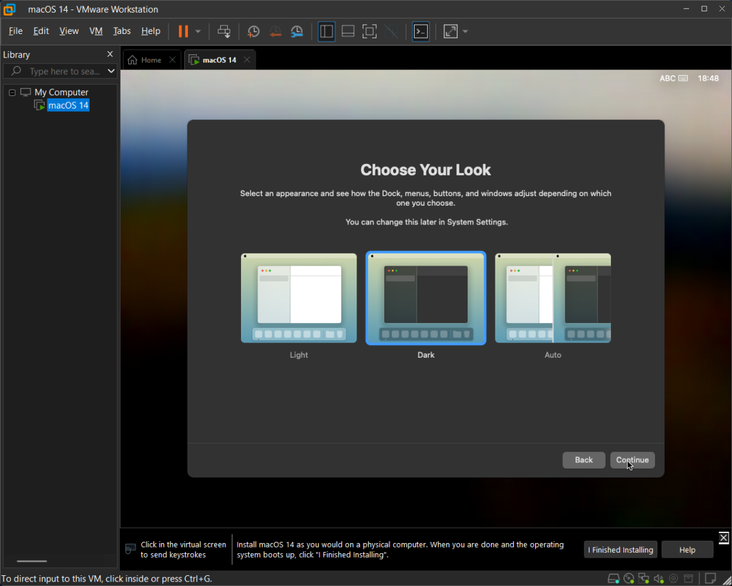Choose the Dark appearance thumbnail
The image size is (732, 586).
426,298
